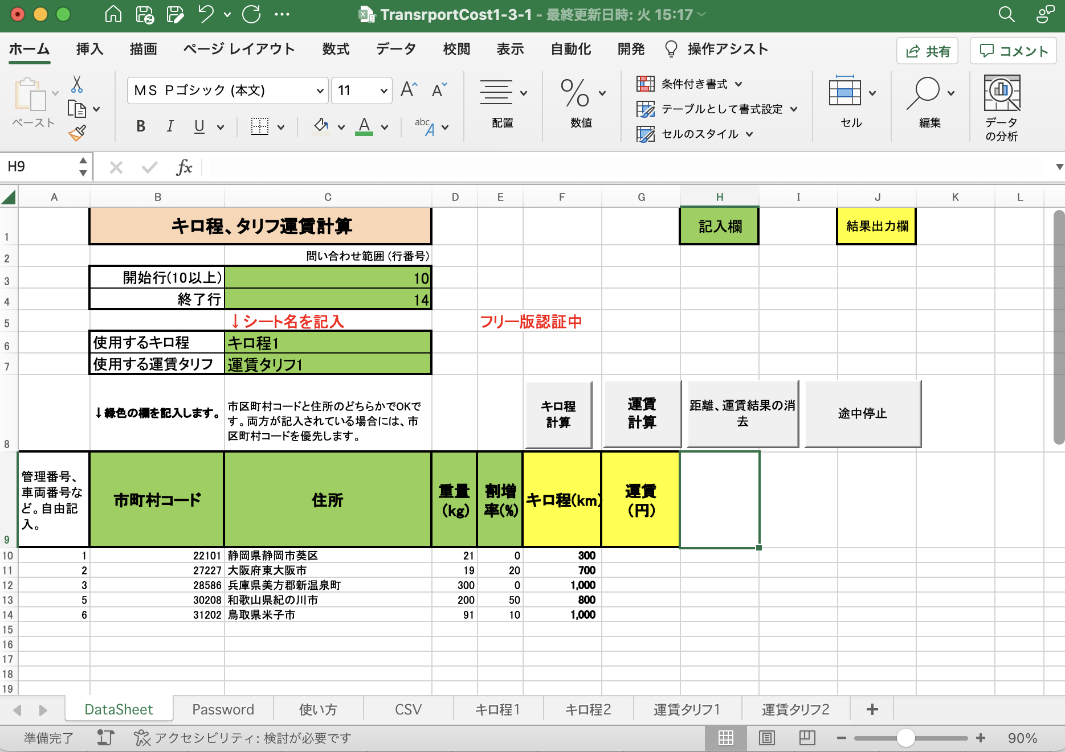Expand the font name dropdown
The image size is (1065, 752).
pos(320,91)
